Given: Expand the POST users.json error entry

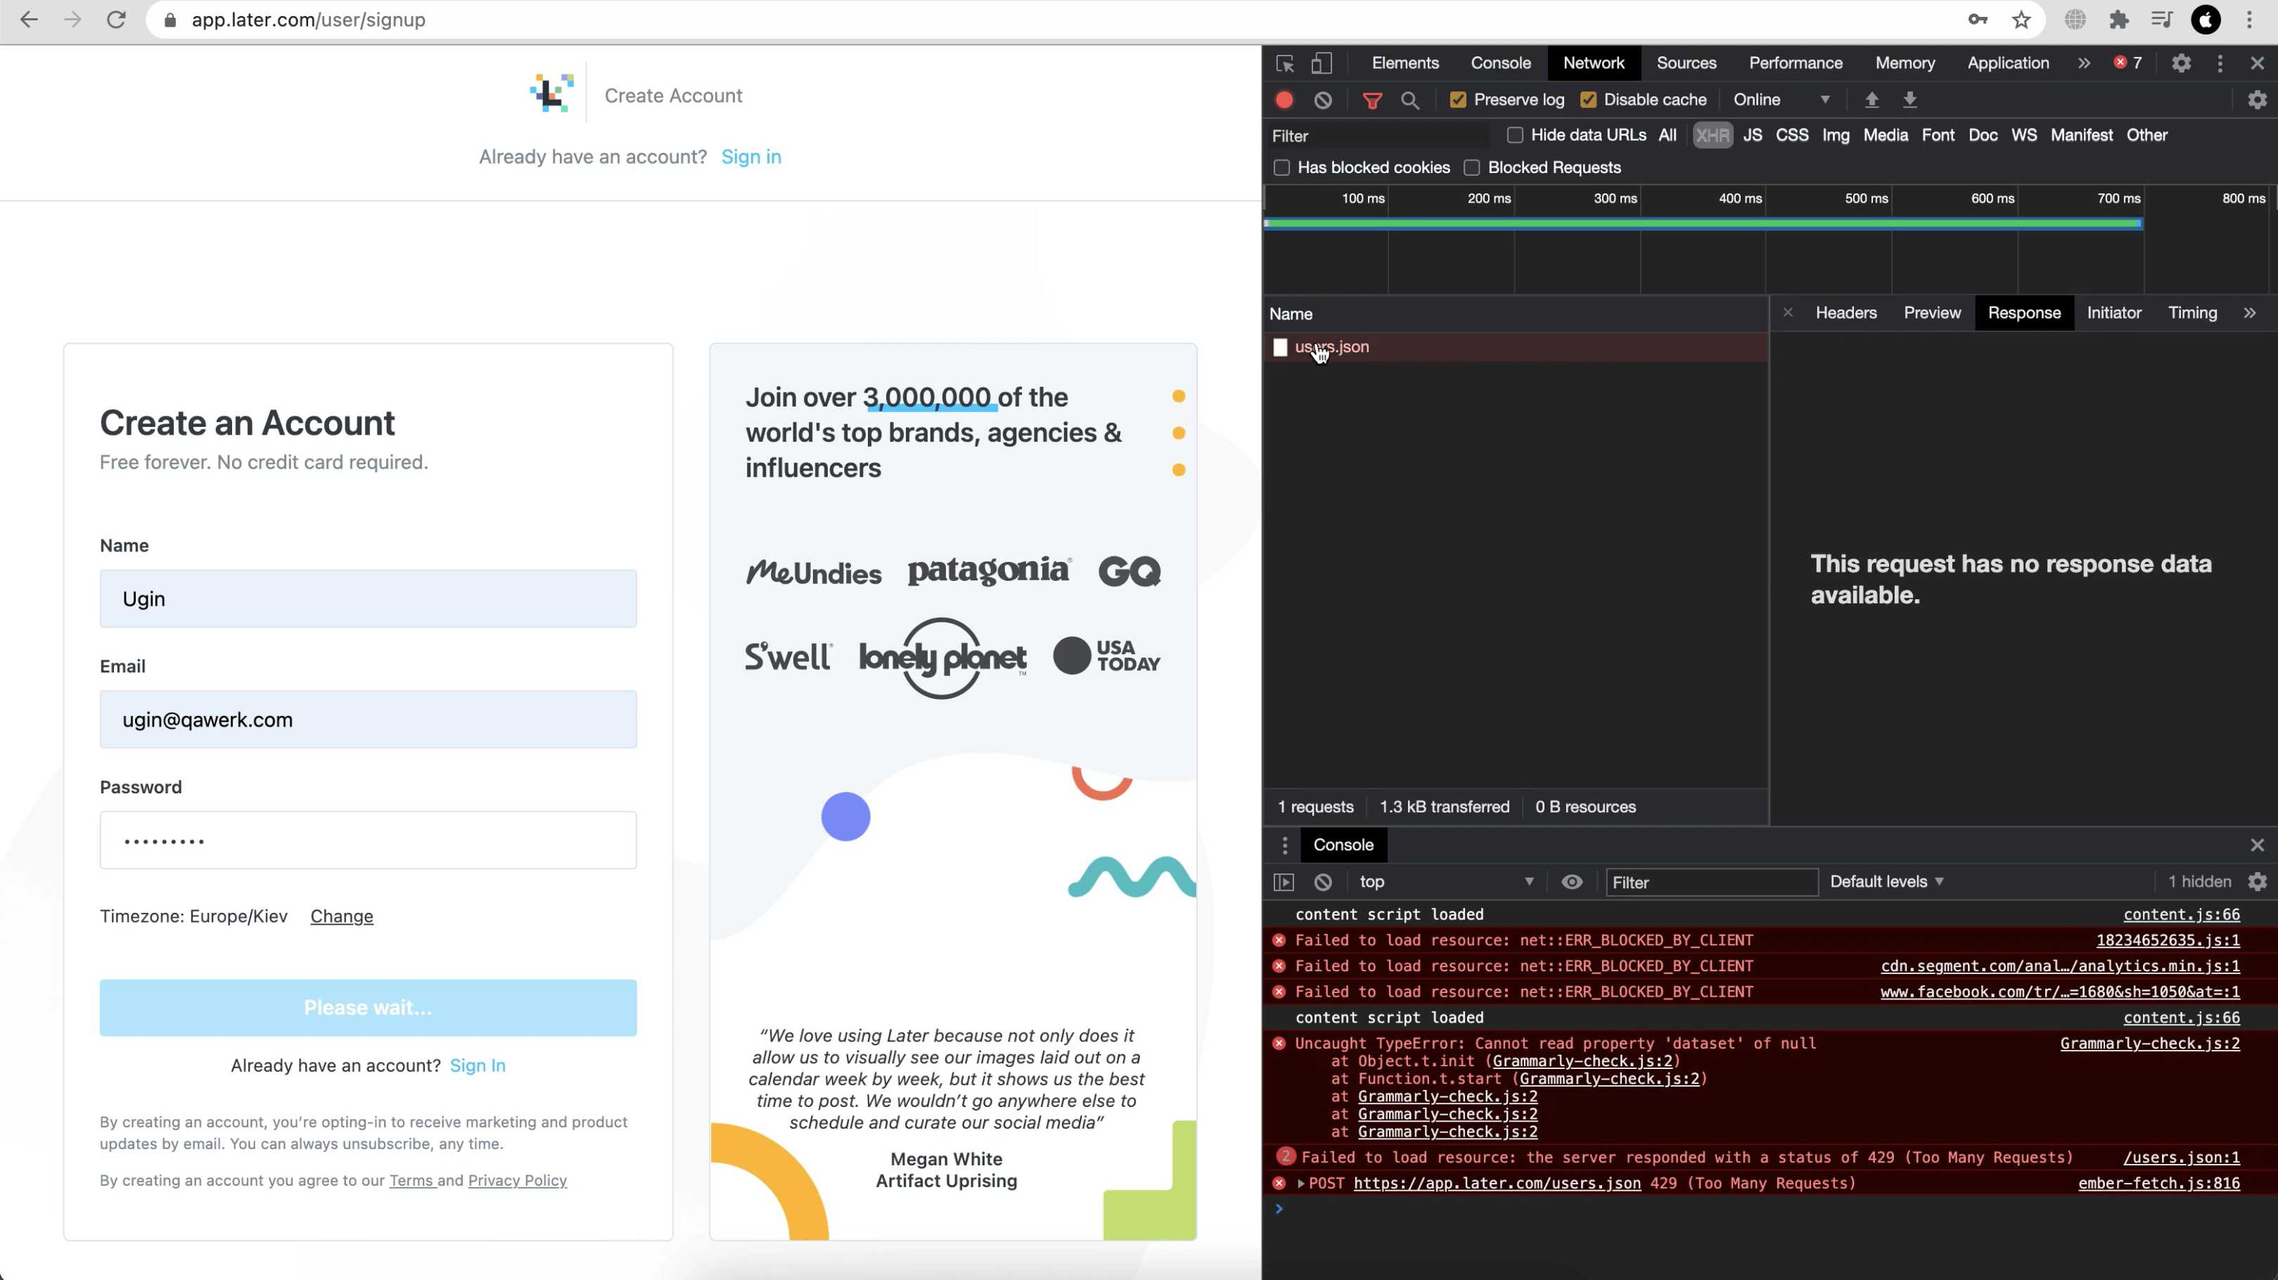Looking at the screenshot, I should pos(1300,1184).
